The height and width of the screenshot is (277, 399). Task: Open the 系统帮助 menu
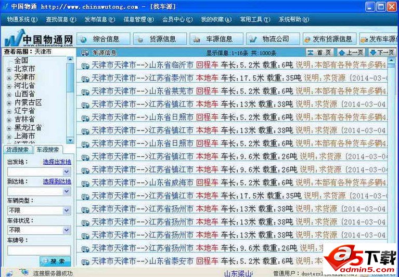tap(294, 19)
